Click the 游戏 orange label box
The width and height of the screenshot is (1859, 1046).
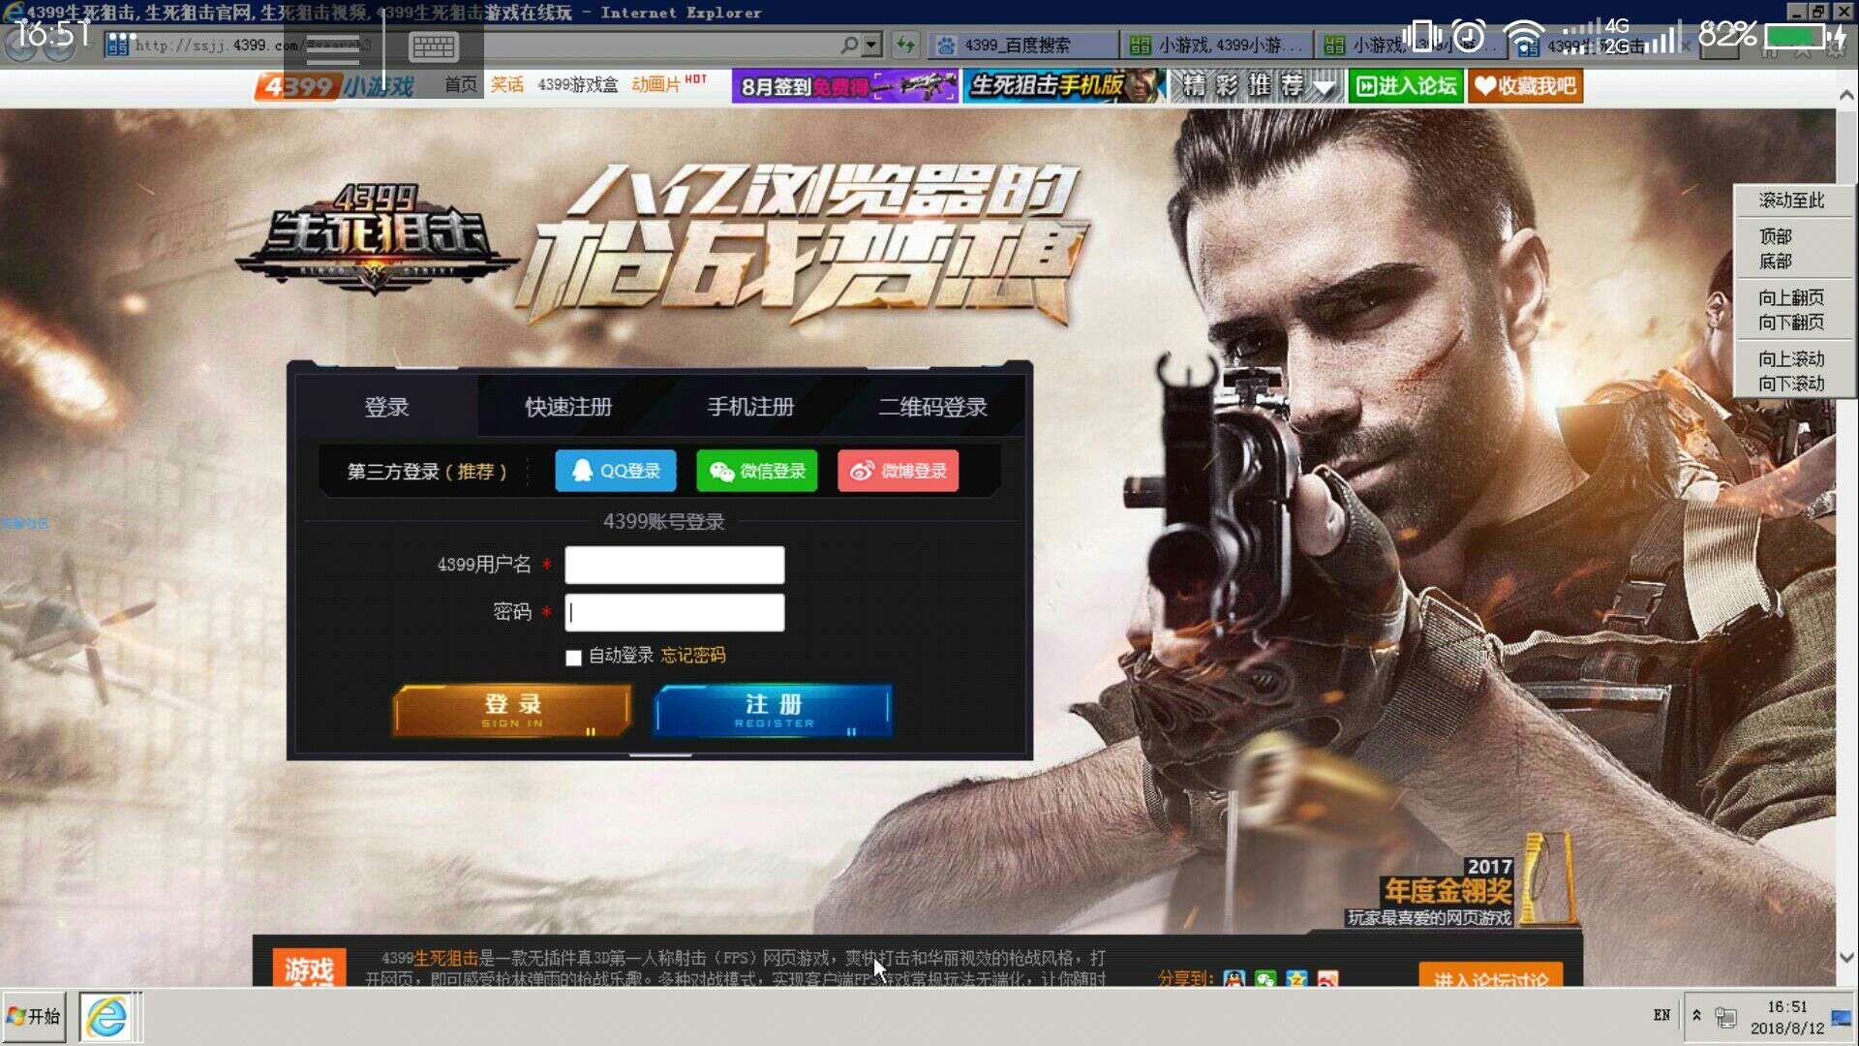tap(309, 968)
